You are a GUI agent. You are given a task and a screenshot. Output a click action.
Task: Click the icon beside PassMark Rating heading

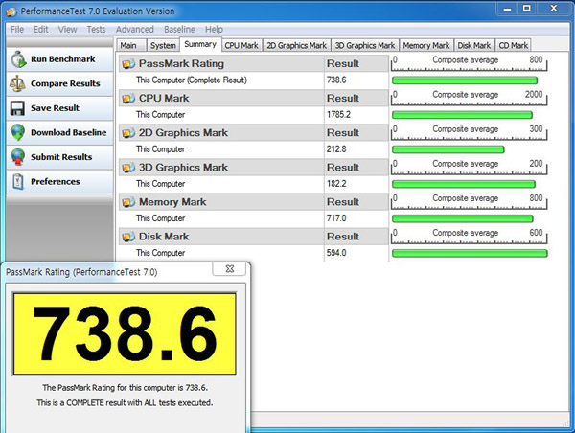tap(128, 64)
